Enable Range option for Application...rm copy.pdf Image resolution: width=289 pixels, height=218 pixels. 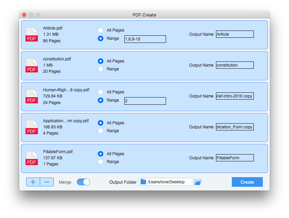click(100, 130)
